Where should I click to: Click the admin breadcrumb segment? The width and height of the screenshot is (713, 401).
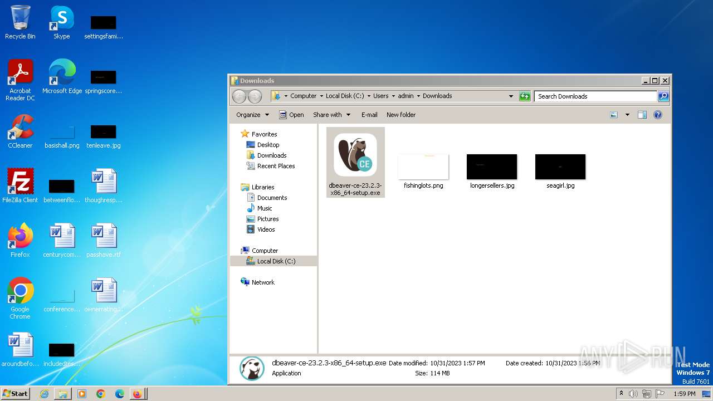pos(406,96)
